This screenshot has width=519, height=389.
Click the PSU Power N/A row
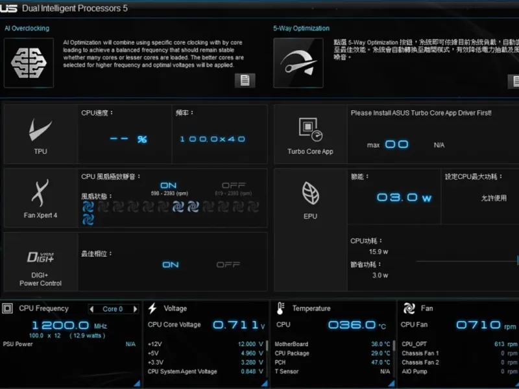[x=69, y=344]
